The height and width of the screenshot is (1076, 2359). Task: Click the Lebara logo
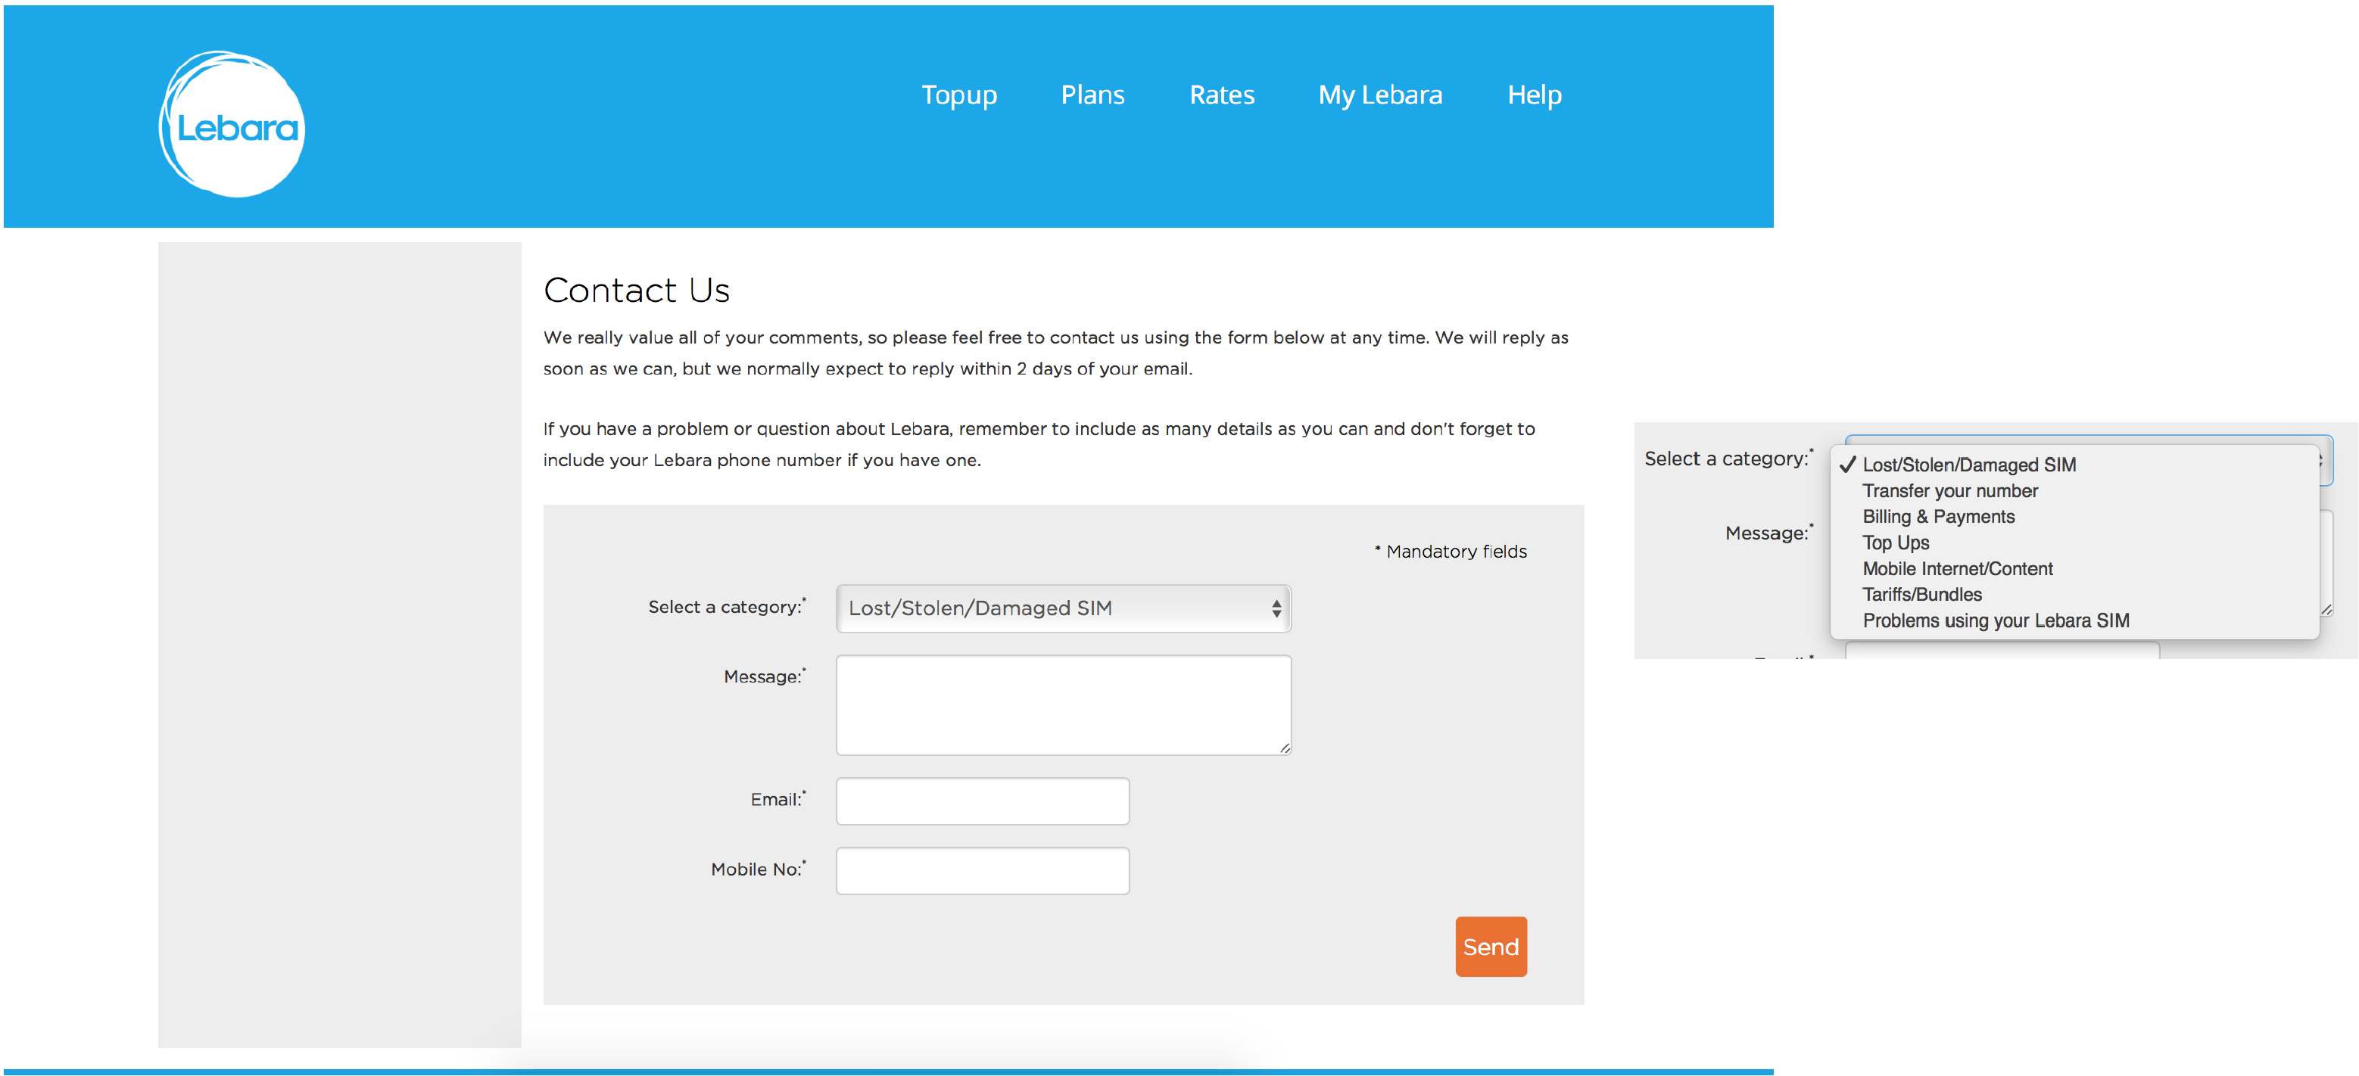[232, 124]
